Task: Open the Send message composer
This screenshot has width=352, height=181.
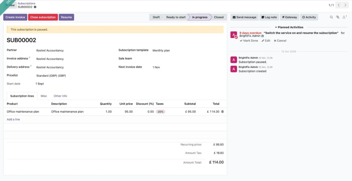Action: coord(244,17)
